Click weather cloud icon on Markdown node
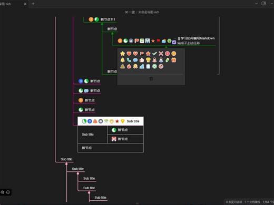The height and width of the screenshot is (205, 274). click(164, 41)
